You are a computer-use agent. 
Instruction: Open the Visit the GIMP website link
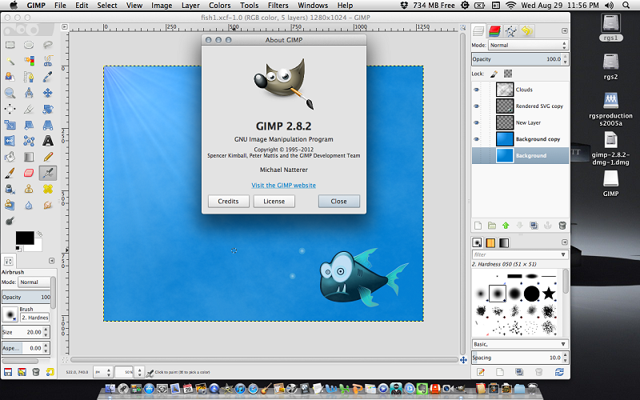click(x=284, y=186)
